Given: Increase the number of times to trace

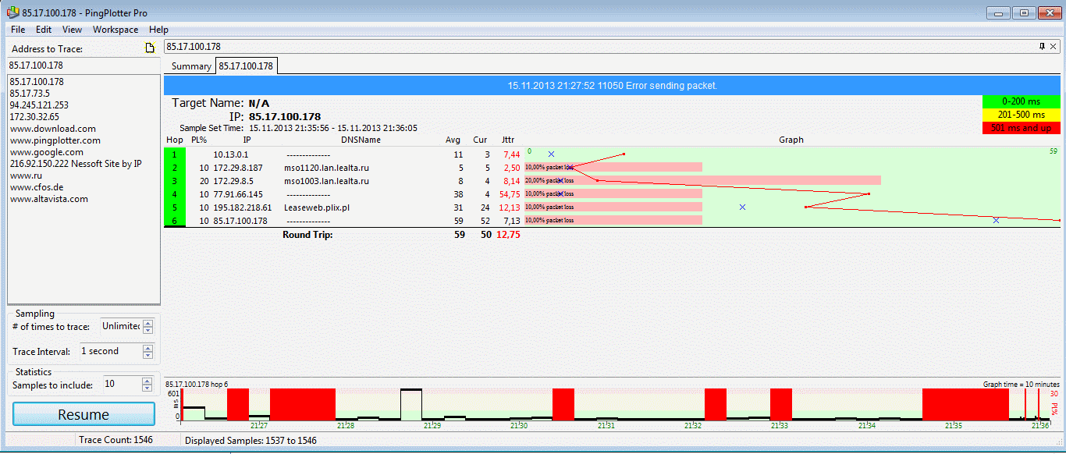Looking at the screenshot, I should point(148,323).
